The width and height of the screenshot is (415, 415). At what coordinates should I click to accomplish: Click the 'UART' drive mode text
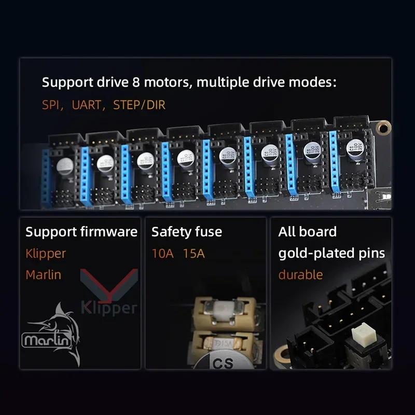(x=86, y=105)
